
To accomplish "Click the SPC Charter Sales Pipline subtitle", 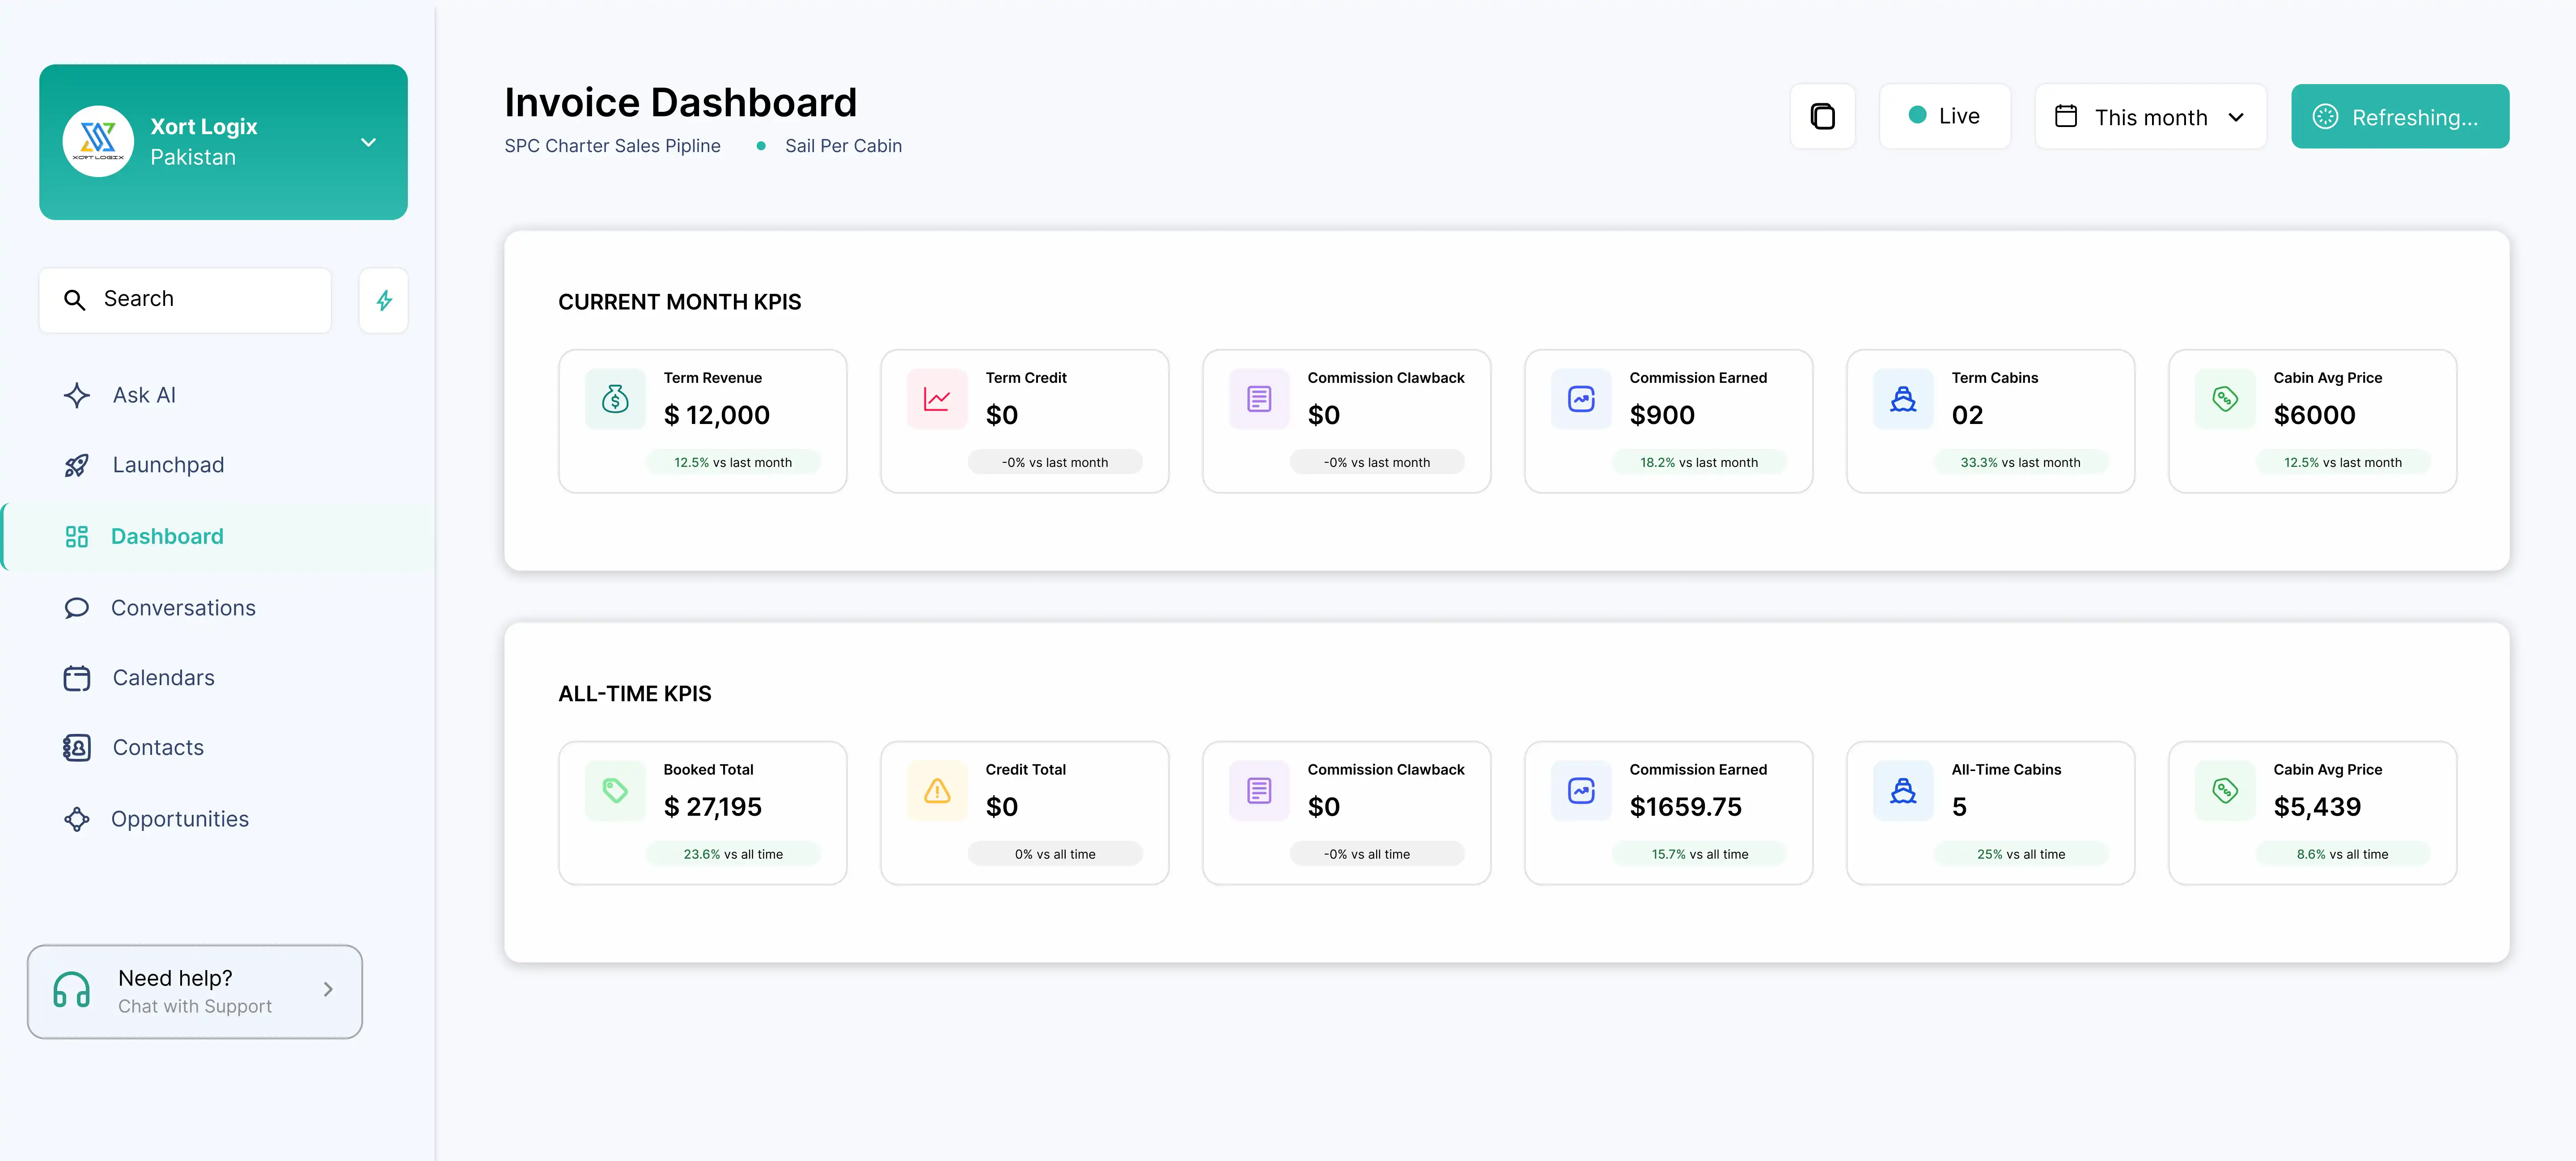I will 612,146.
